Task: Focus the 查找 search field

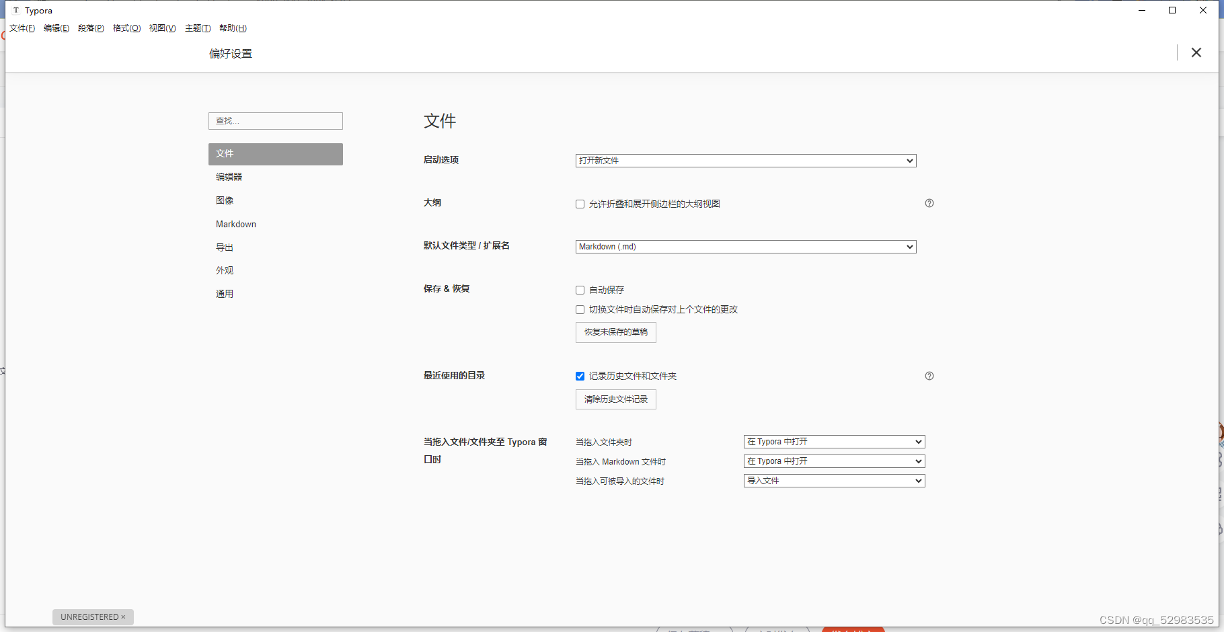Action: tap(276, 121)
